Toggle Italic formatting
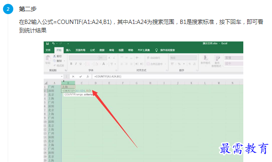 [x=76, y=64]
